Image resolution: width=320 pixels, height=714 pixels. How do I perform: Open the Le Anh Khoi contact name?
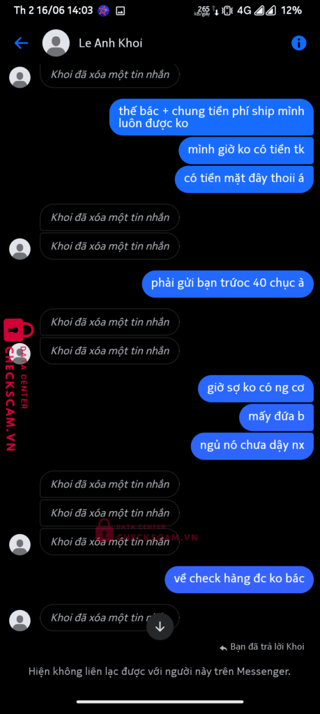[x=111, y=43]
